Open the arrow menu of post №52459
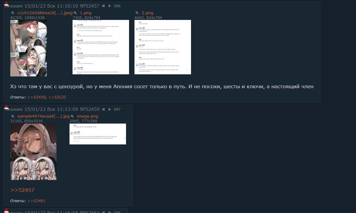356x213 pixels. tap(110, 109)
